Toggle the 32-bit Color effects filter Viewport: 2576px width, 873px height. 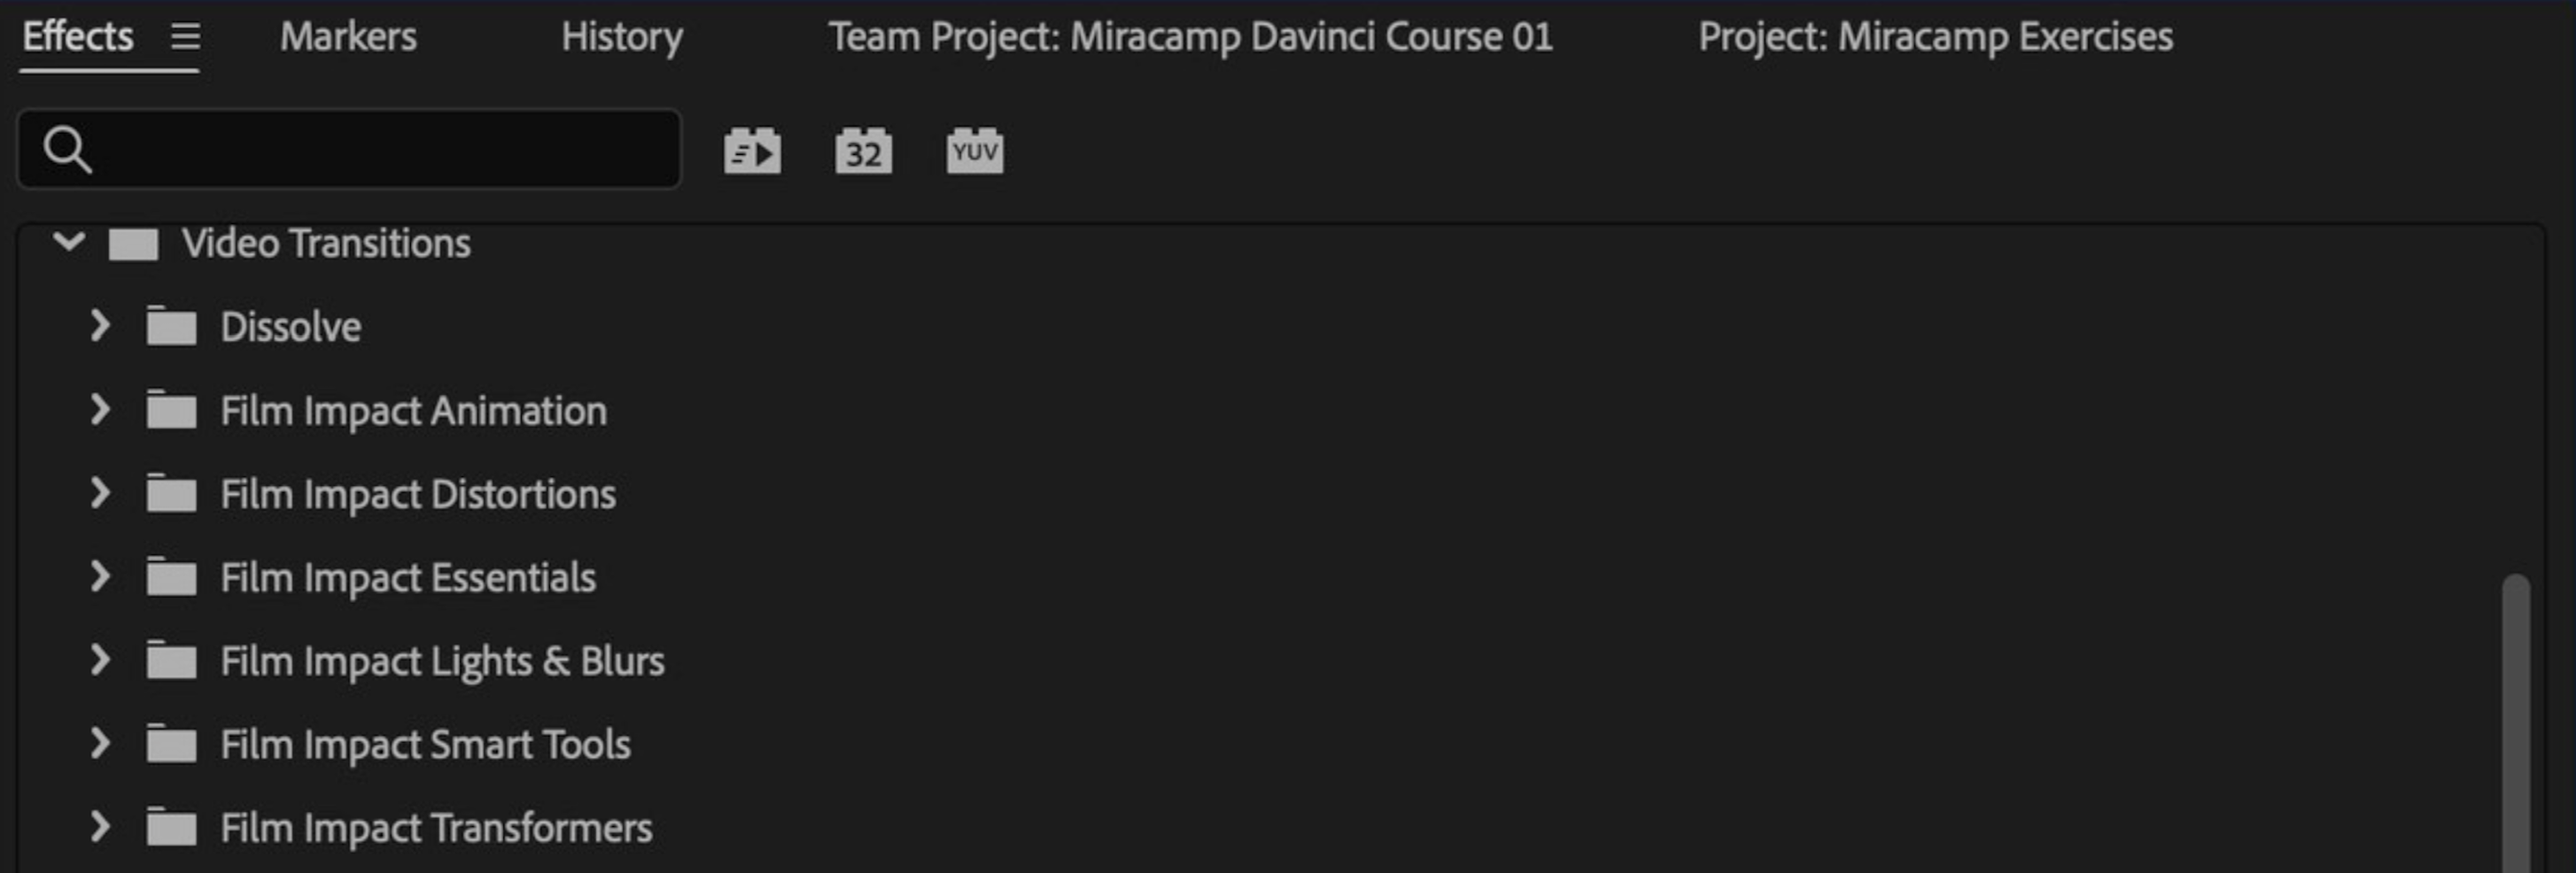click(x=863, y=151)
